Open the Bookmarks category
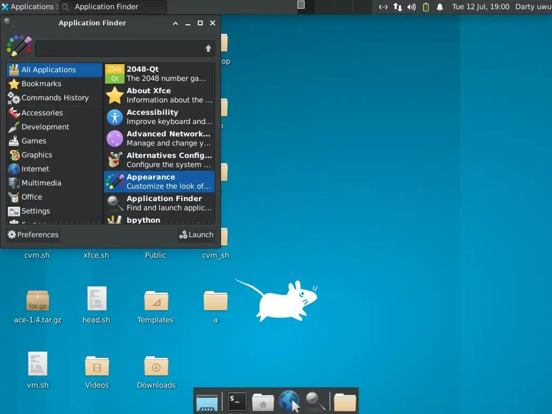This screenshot has width=552, height=414. [54, 84]
